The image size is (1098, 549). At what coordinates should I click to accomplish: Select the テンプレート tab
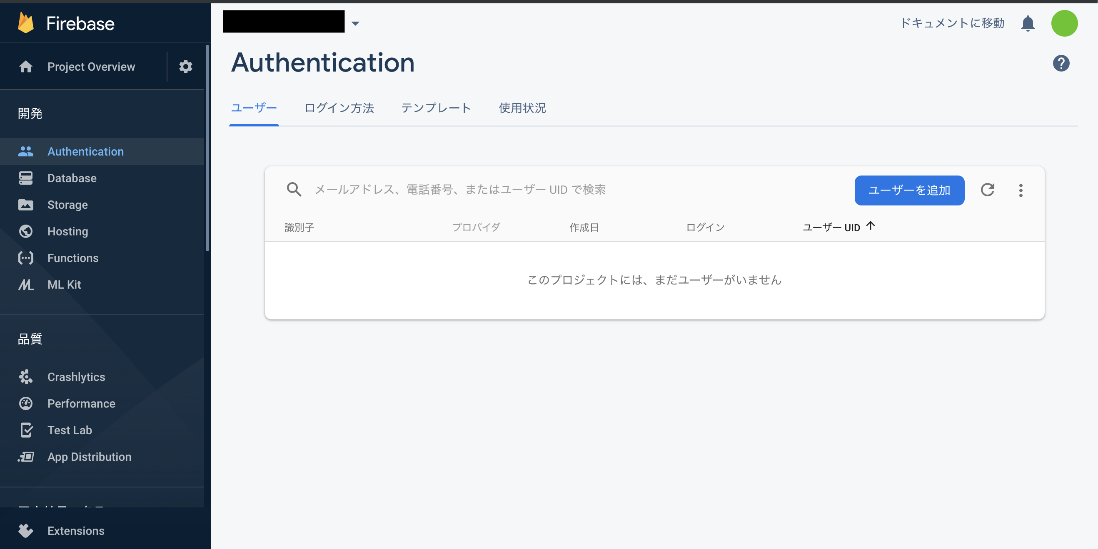click(x=436, y=108)
